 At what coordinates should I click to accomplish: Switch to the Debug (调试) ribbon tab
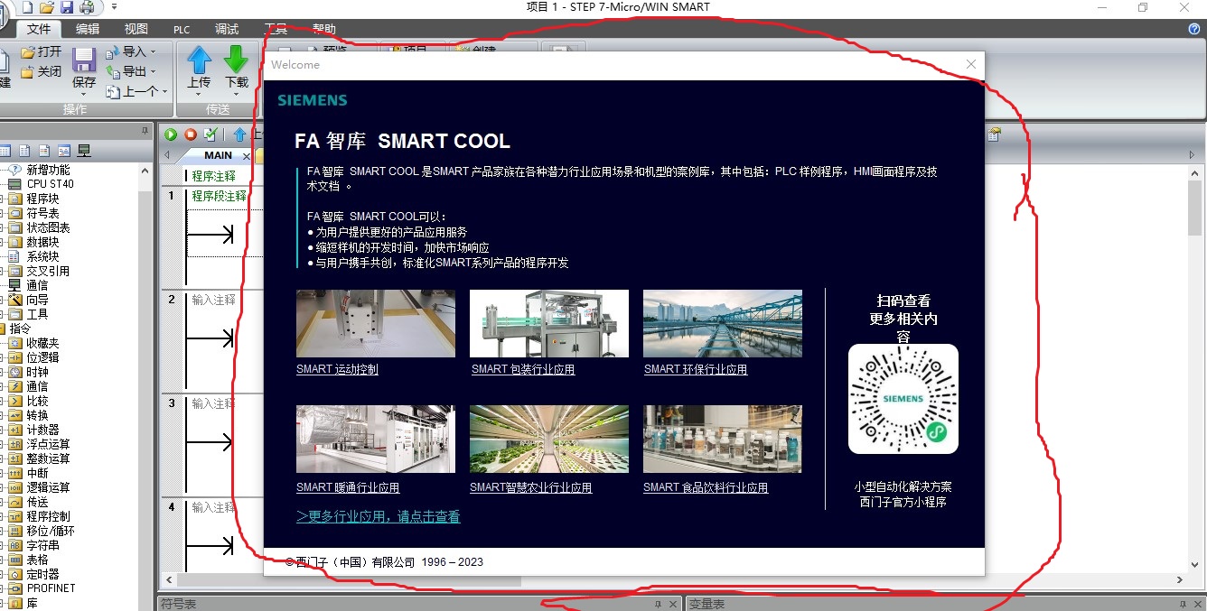(x=227, y=29)
